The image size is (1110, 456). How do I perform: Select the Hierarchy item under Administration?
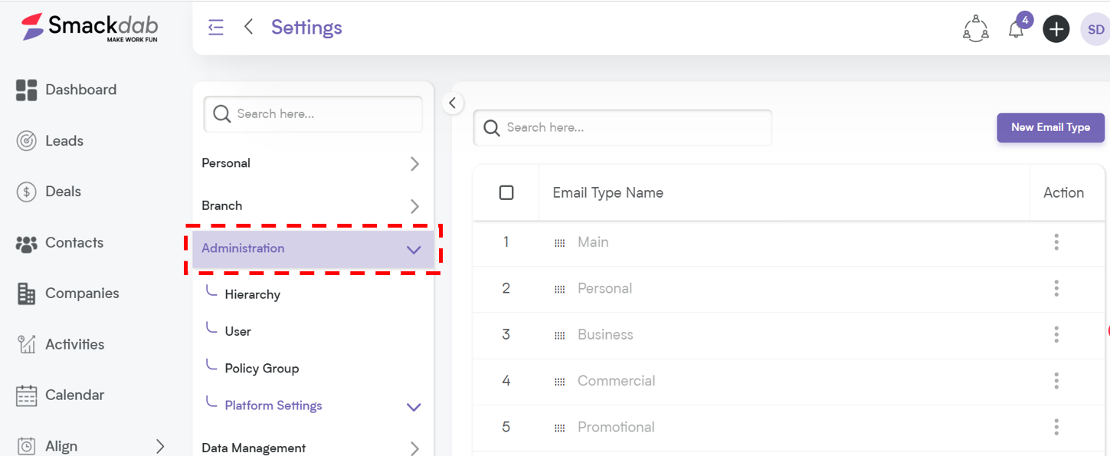point(253,295)
